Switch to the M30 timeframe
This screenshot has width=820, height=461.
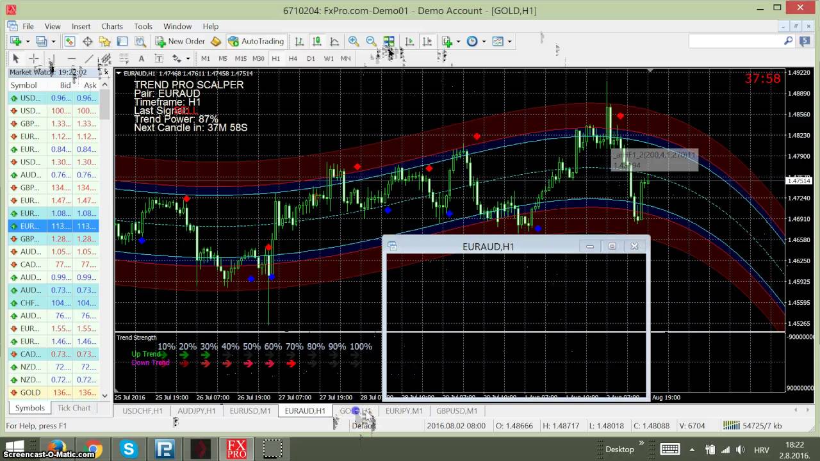(258, 58)
